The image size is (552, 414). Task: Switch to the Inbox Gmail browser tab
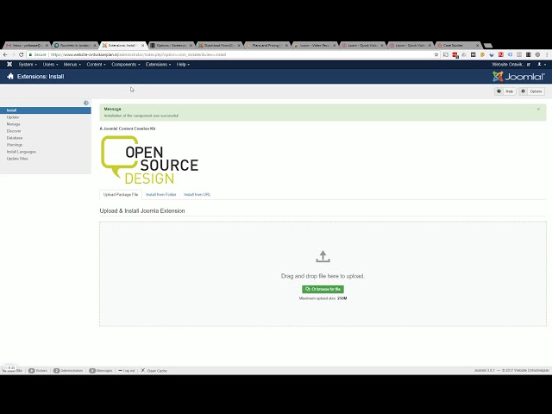pos(25,46)
